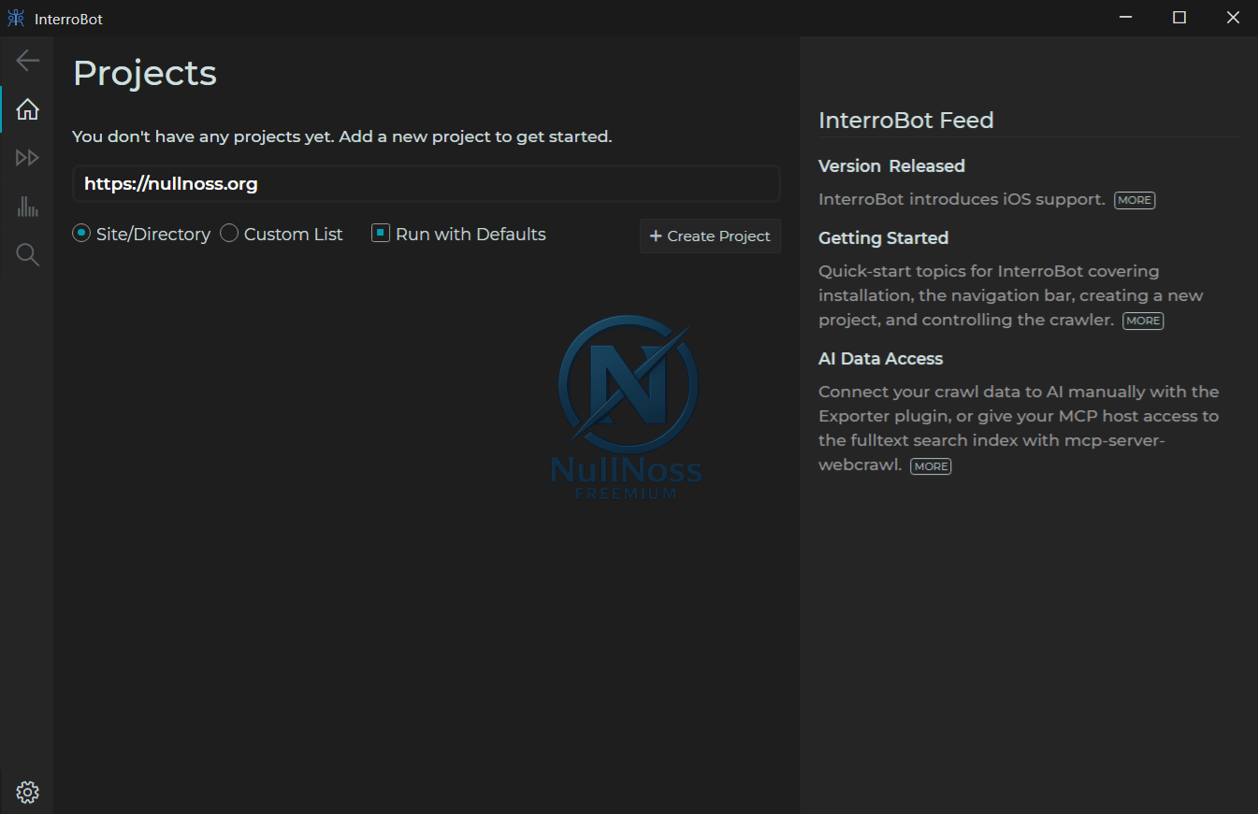
Task: Toggle the Run with Defaults checkbox
Action: [381, 234]
